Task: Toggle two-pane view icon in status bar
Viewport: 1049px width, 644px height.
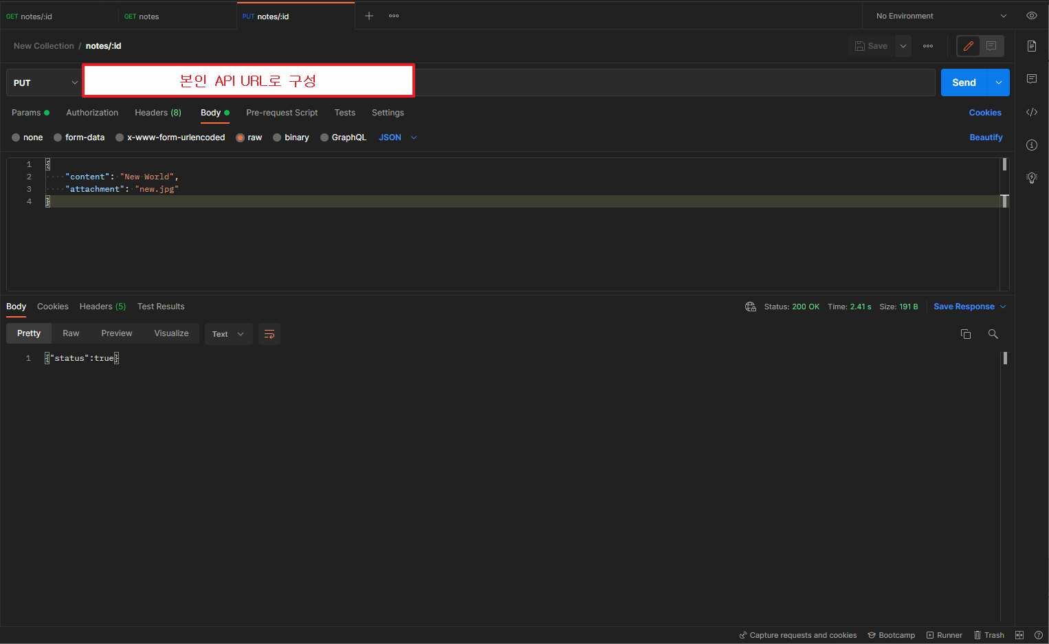Action: click(1019, 635)
